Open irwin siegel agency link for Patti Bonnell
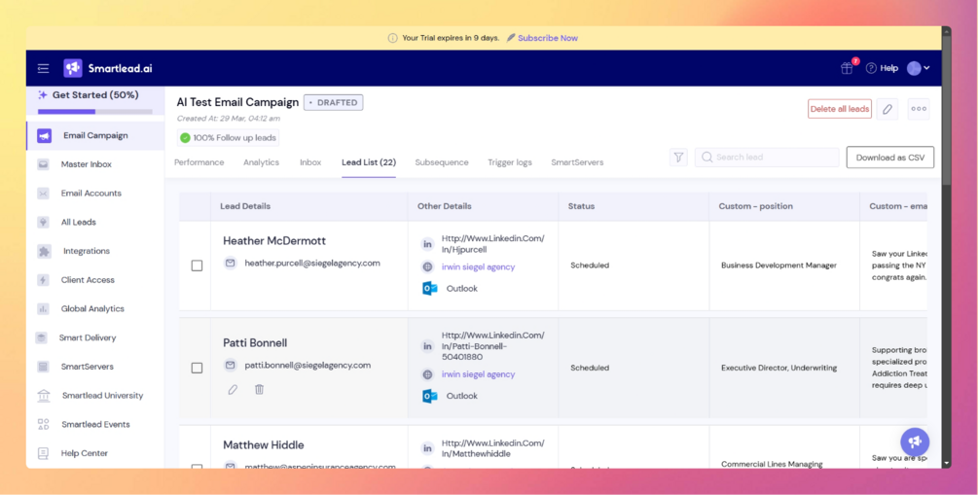This screenshot has width=978, height=495. click(479, 374)
